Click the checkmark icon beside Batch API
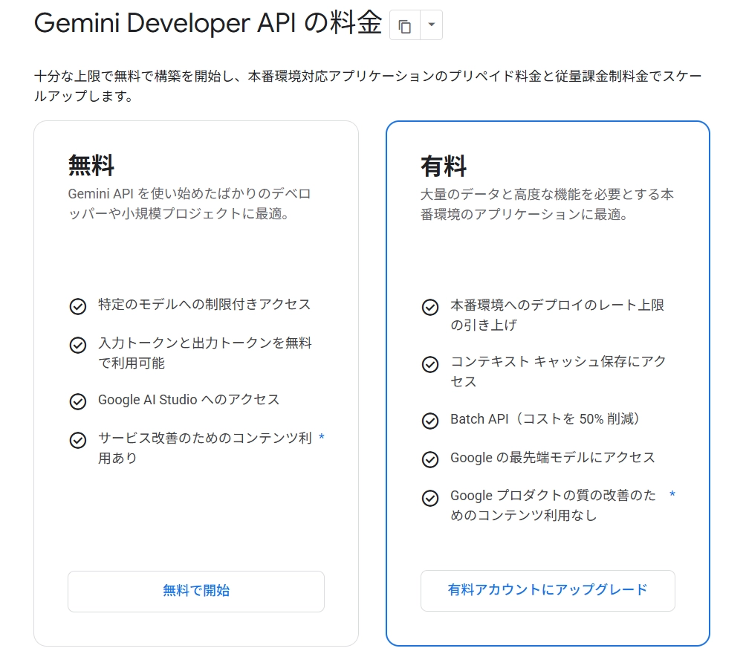This screenshot has width=746, height=654. pos(430,421)
